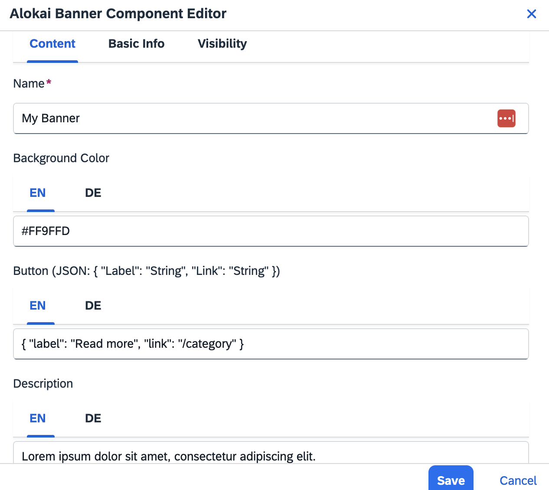Select the DE tab under Background Color
Viewport: 549px width, 490px height.
tap(93, 193)
